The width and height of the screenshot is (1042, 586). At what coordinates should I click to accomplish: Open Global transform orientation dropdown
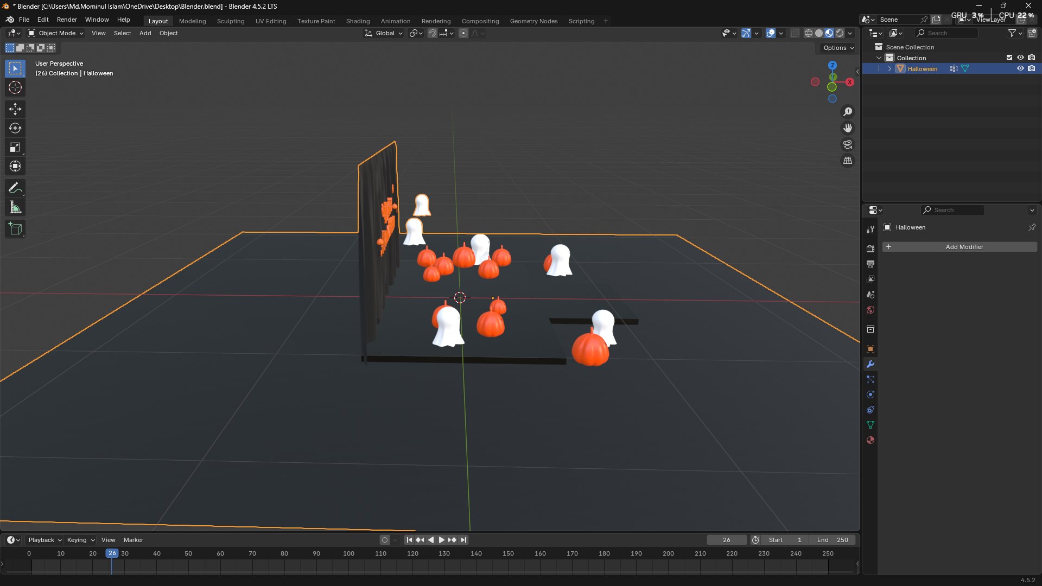coord(384,33)
